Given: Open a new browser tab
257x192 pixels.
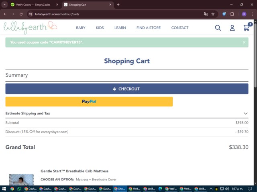Looking at the screenshot, I should click(x=118, y=4).
